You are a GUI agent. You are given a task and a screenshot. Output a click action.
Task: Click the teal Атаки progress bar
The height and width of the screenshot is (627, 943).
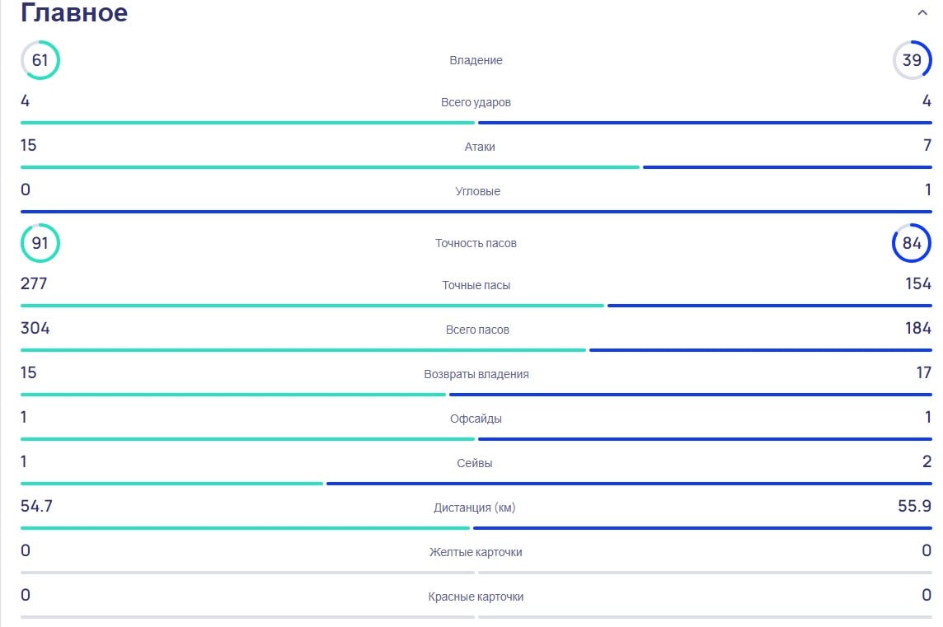point(330,167)
